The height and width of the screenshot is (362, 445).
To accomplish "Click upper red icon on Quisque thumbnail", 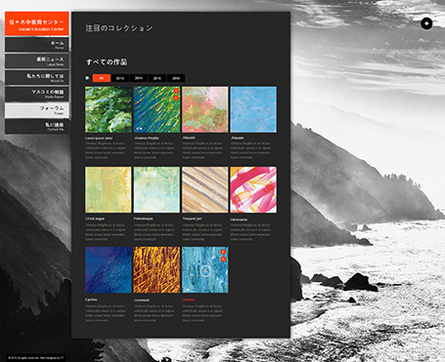I will 223,252.
